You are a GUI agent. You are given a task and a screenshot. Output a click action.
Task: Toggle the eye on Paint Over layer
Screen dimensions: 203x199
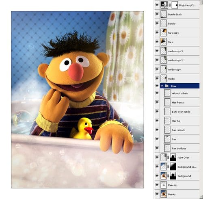tap(157, 157)
